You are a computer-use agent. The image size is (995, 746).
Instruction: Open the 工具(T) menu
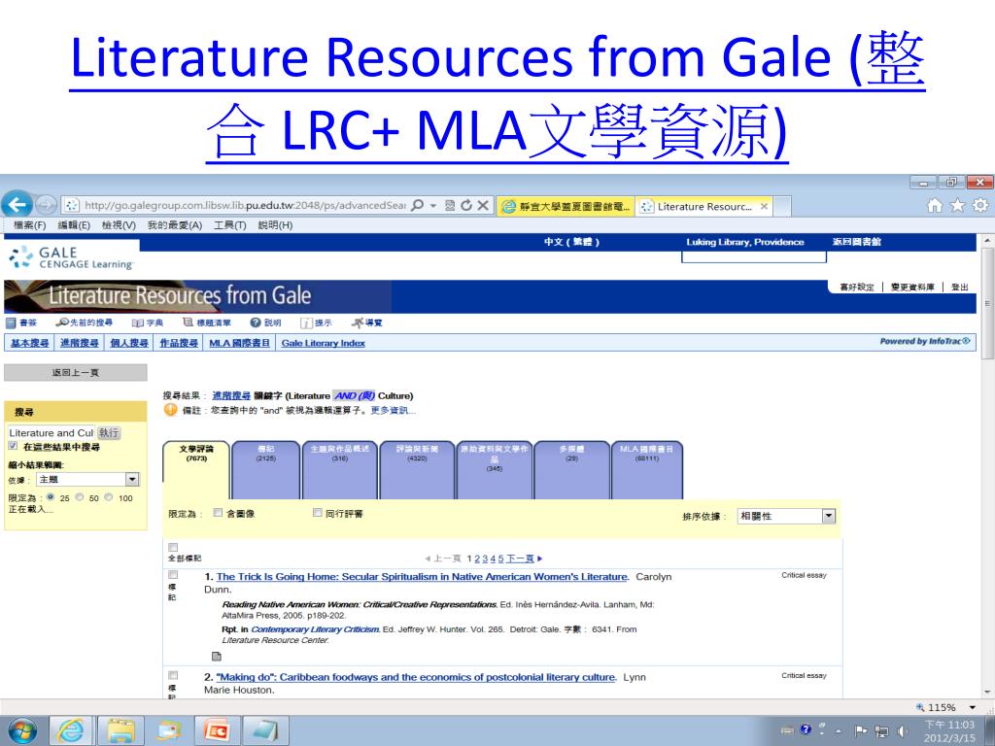click(x=229, y=225)
